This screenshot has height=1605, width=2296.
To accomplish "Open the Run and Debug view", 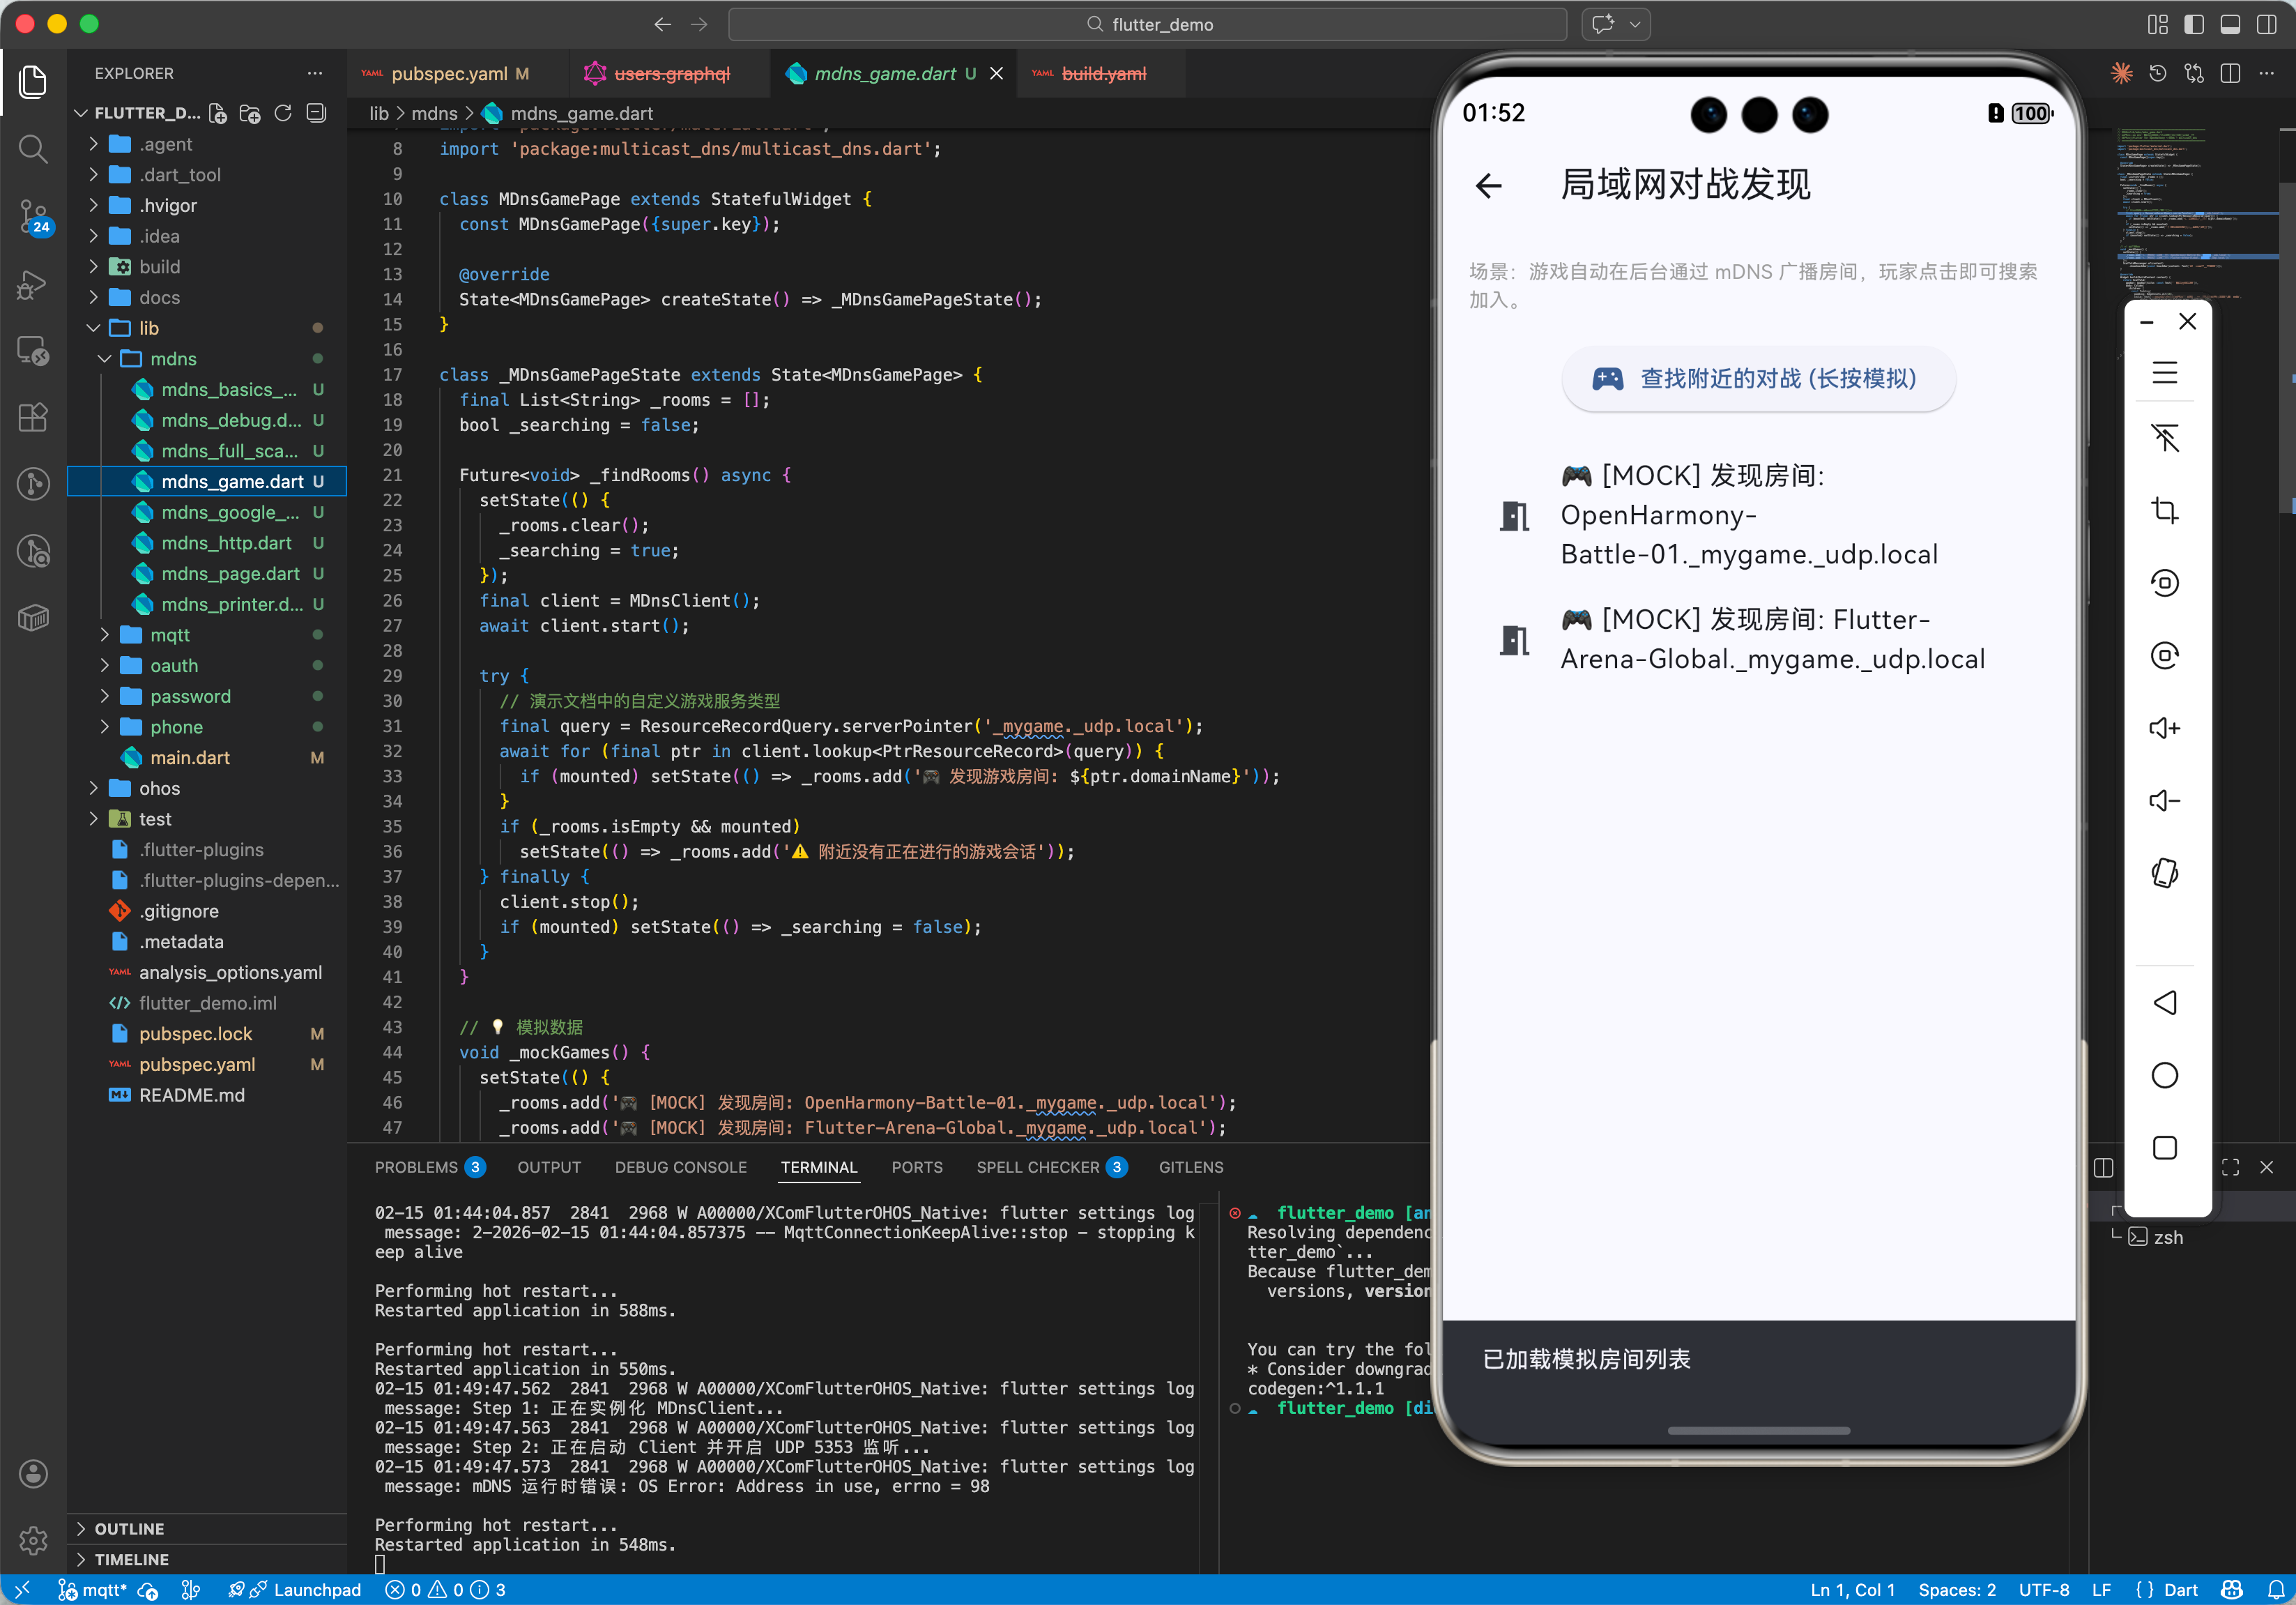I will point(33,285).
